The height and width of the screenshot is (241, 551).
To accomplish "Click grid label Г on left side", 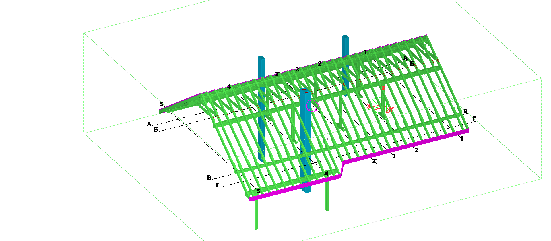I will 218,185.
